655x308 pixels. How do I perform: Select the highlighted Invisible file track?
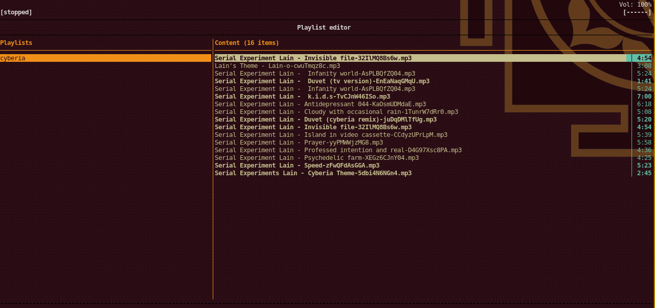click(x=433, y=58)
